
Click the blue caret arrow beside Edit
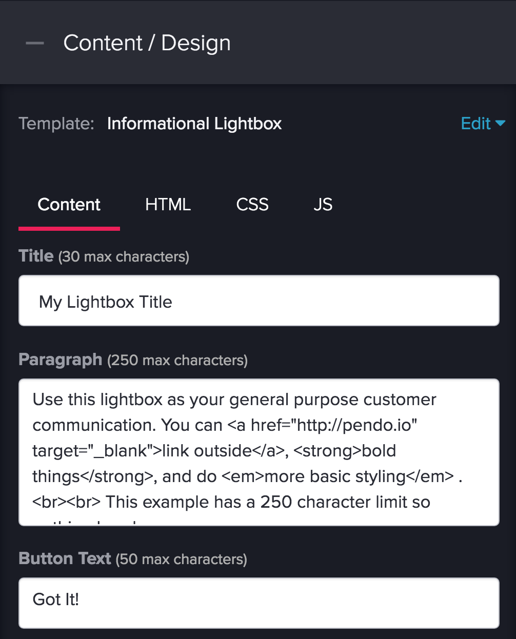point(500,124)
